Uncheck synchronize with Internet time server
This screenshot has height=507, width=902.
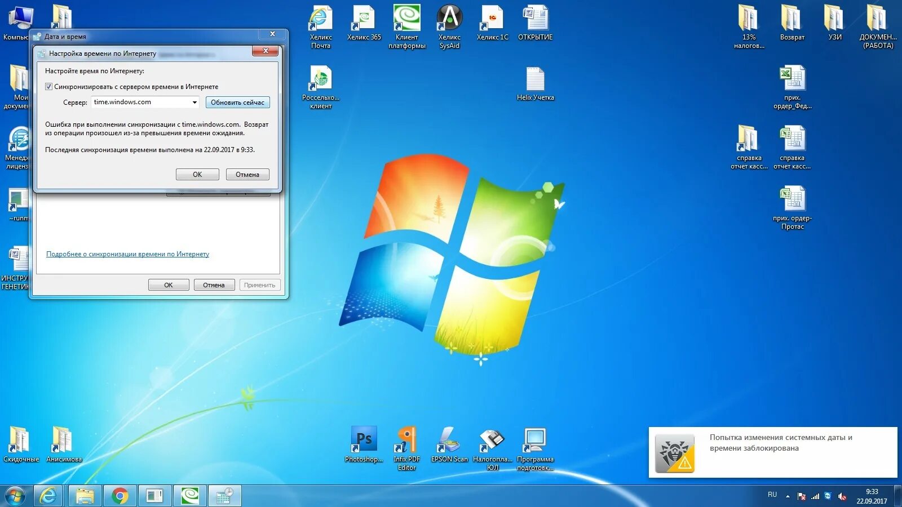(x=48, y=87)
